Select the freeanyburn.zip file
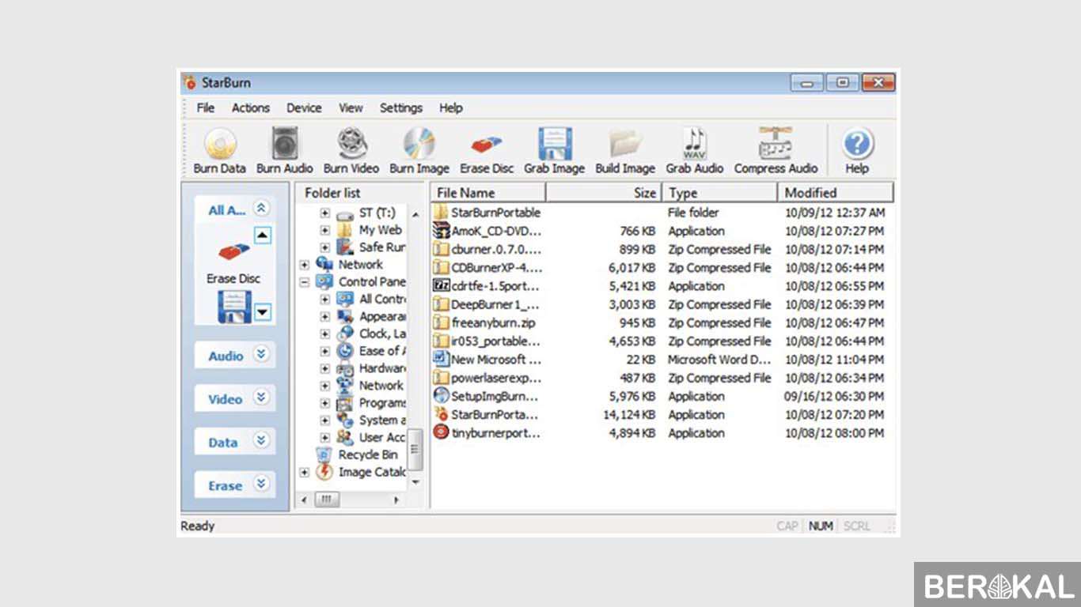Screen dimensions: 1081x607 (x=492, y=322)
